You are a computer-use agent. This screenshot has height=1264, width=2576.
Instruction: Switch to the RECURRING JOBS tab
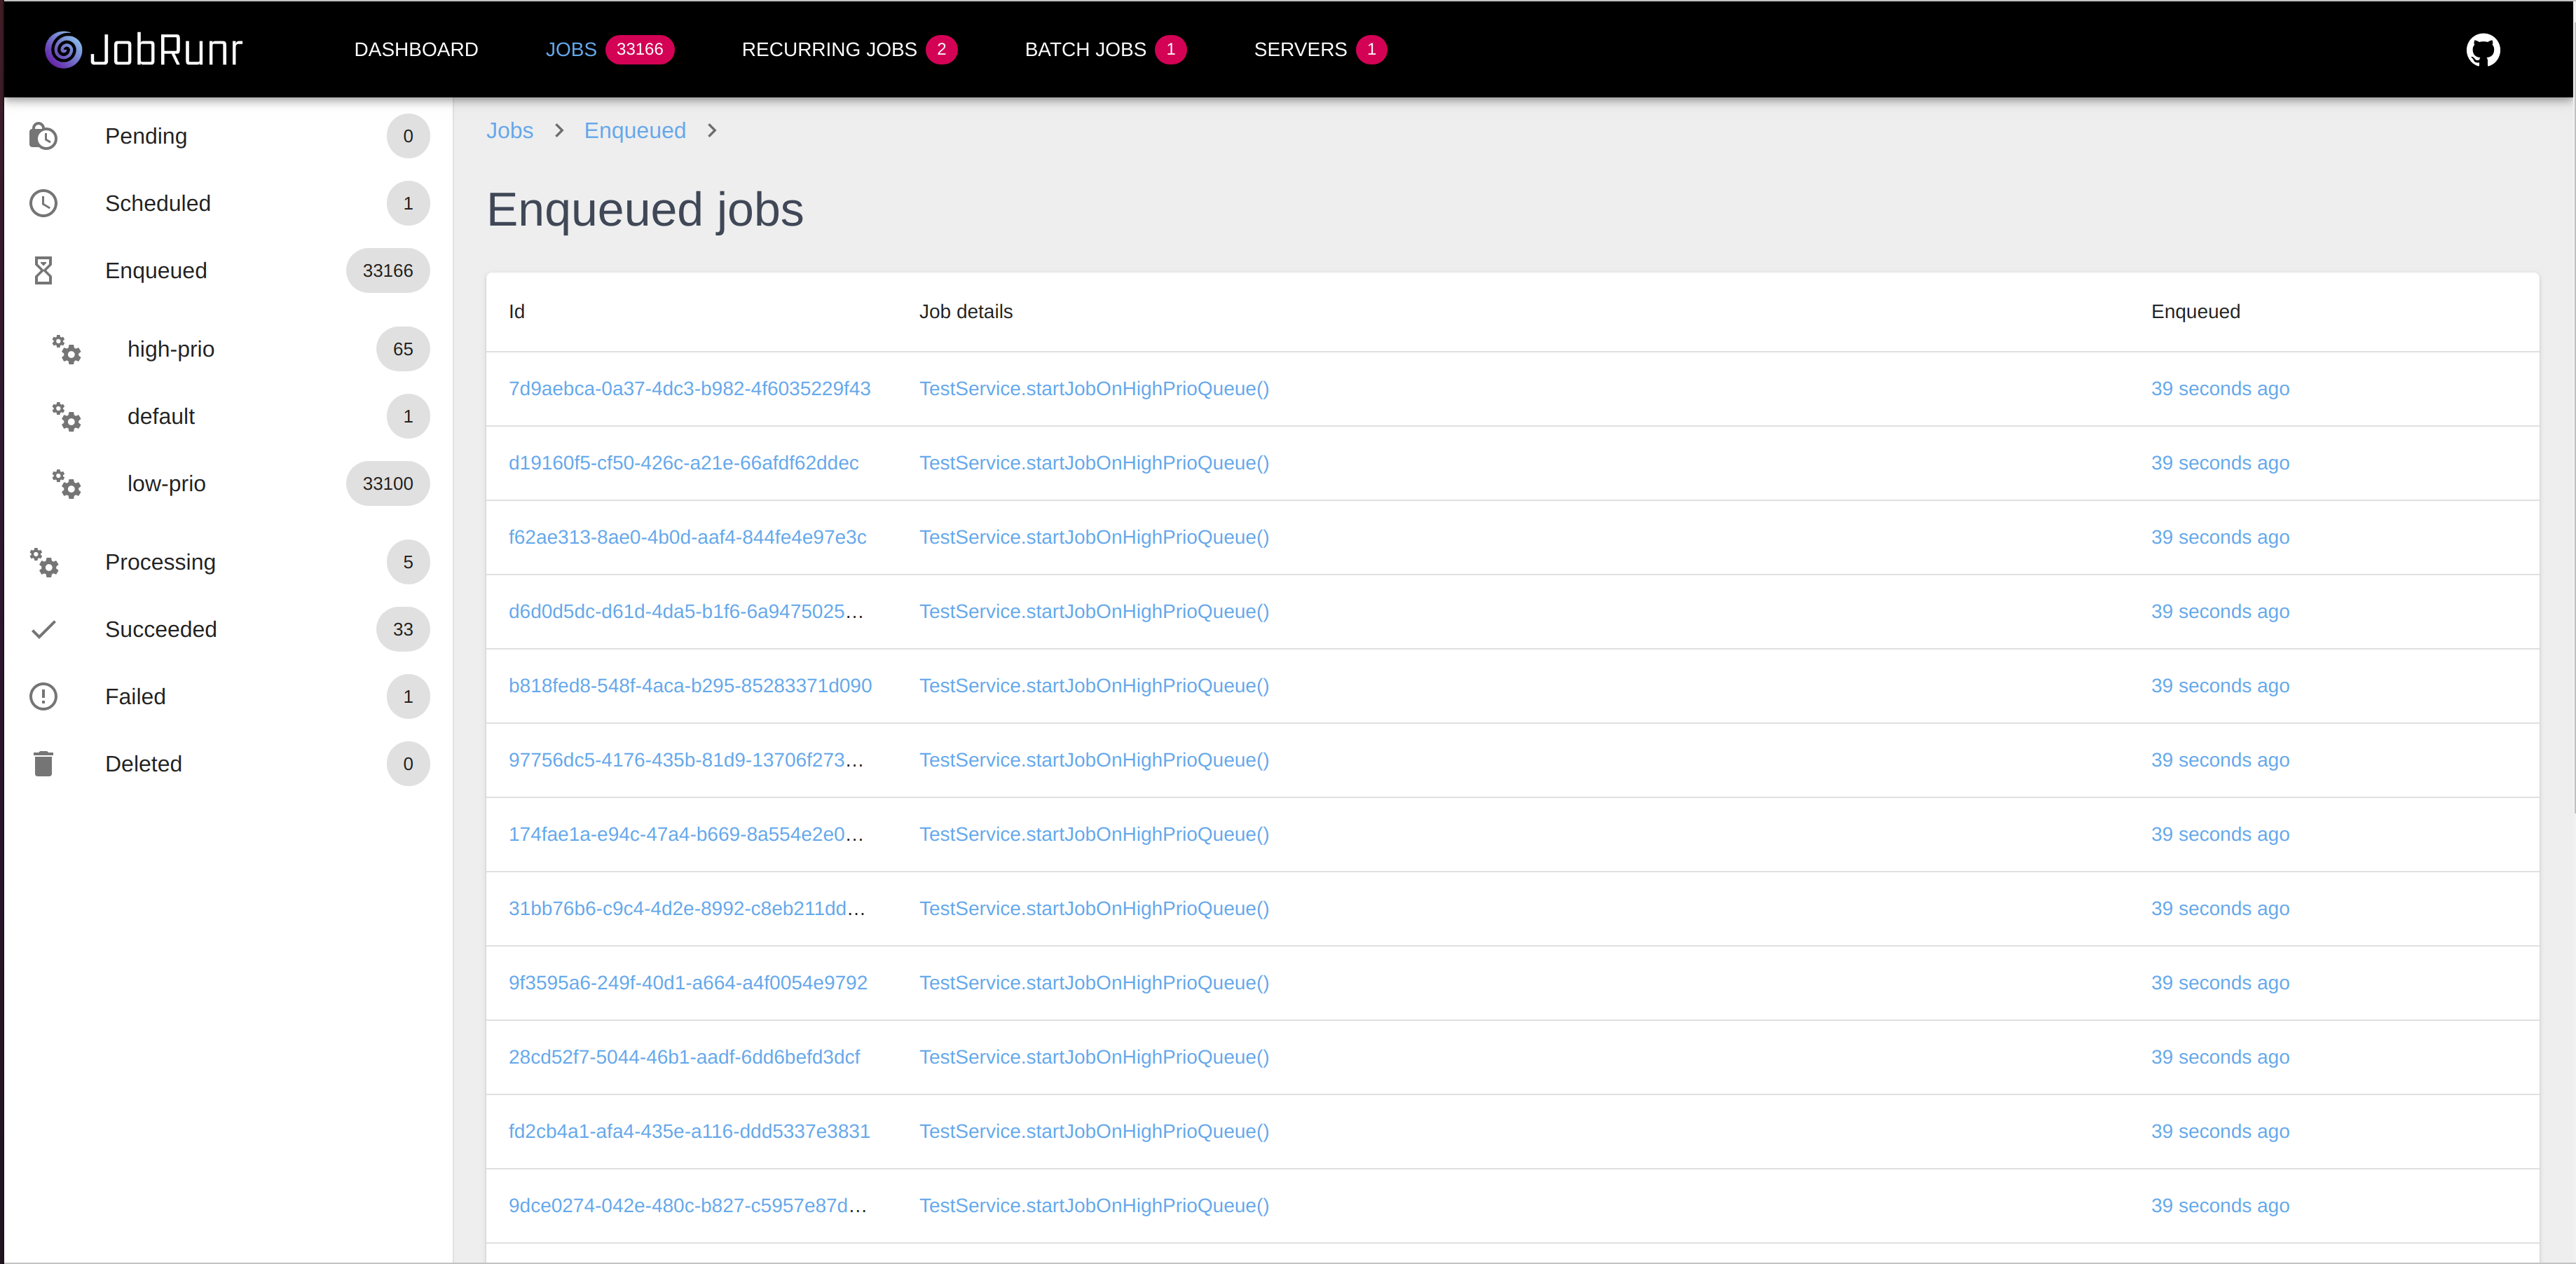pyautogui.click(x=829, y=49)
